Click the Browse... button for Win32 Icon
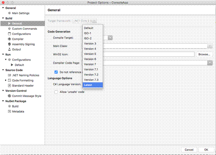Viewport: 216px width, 155px height. (x=204, y=54)
